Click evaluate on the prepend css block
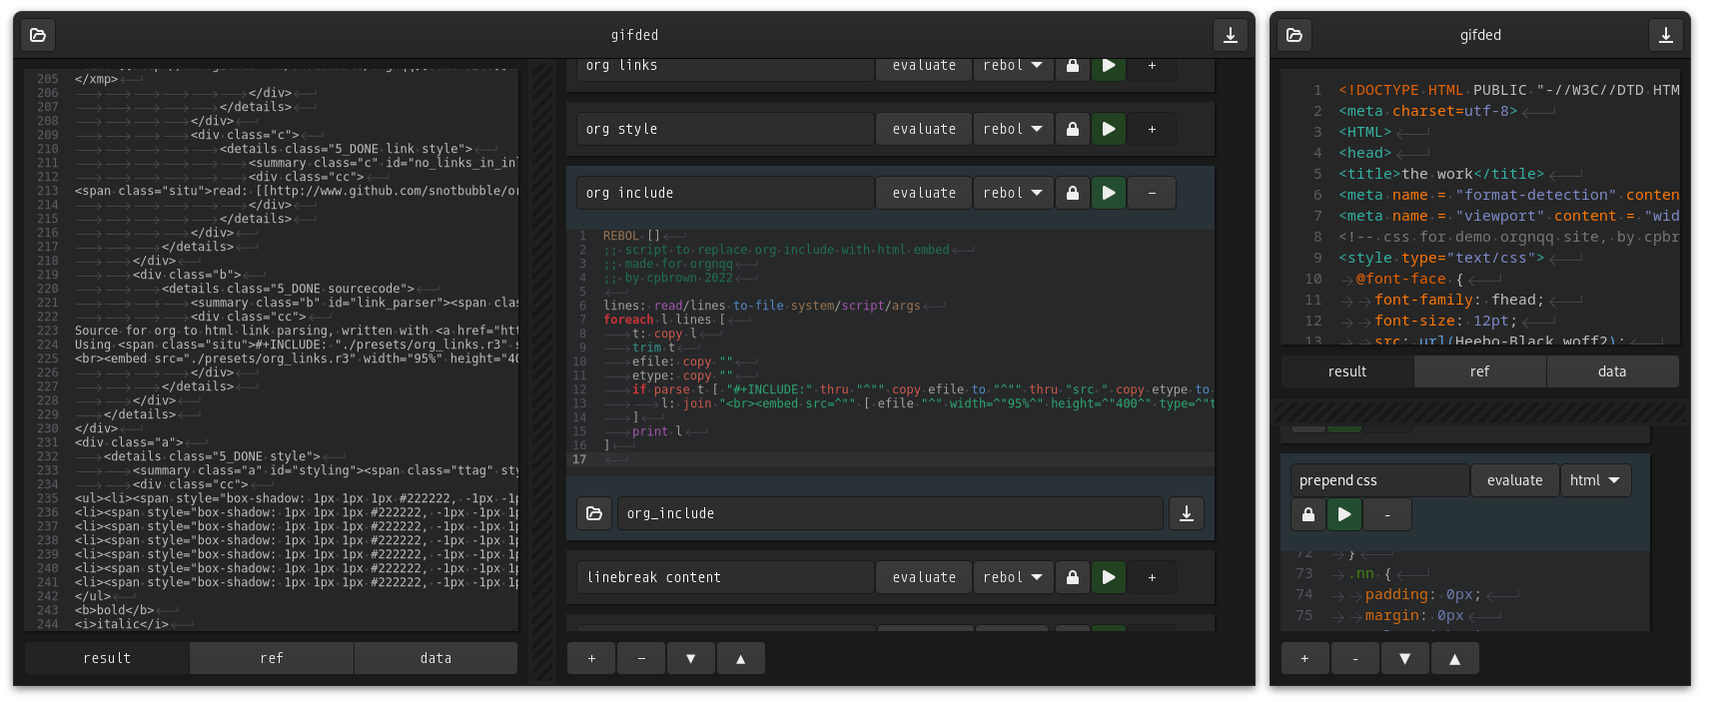Screen dimensions: 1710x702 [x=1514, y=480]
